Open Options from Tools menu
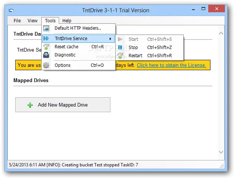Image resolution: width=235 pixels, height=179 pixels. [x=78, y=65]
